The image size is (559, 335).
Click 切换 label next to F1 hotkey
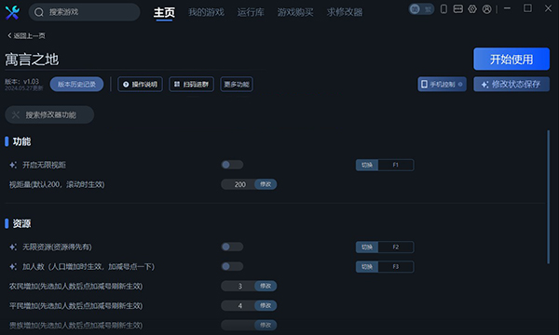point(367,165)
